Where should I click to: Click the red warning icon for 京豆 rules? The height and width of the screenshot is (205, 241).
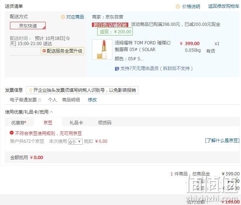pyautogui.click(x=11, y=132)
